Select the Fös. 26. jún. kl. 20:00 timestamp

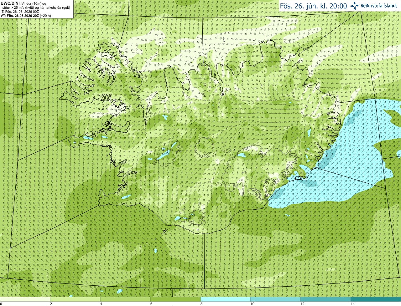click(313, 6)
